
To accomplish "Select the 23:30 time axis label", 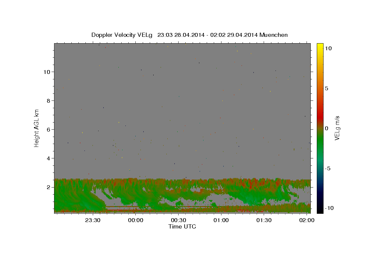I will click(x=93, y=220).
